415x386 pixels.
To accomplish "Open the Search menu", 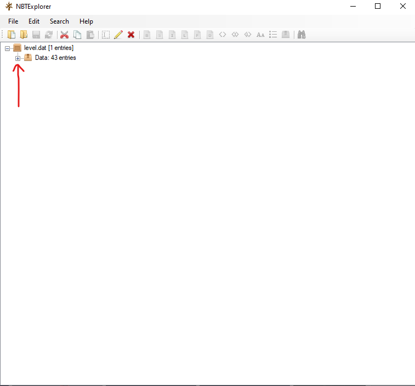I will [59, 21].
